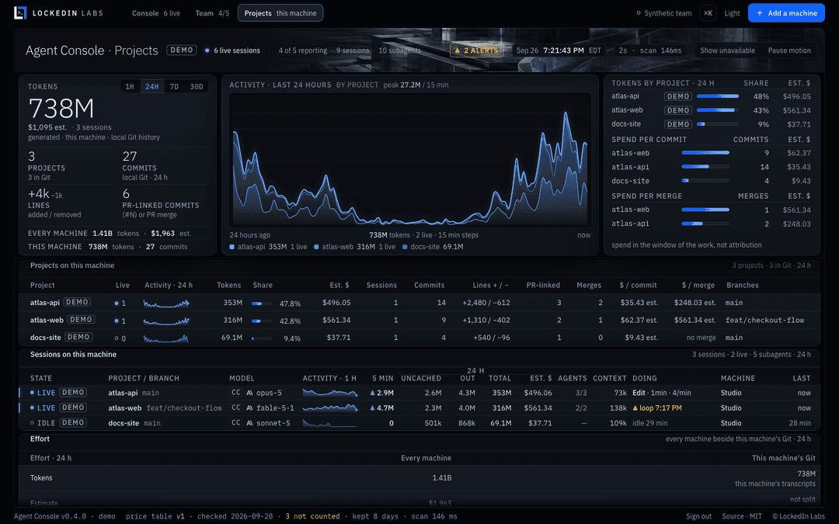Click the LockedIn Labs logo icon
Viewport: 839px width, 524px height.
pyautogui.click(x=20, y=13)
